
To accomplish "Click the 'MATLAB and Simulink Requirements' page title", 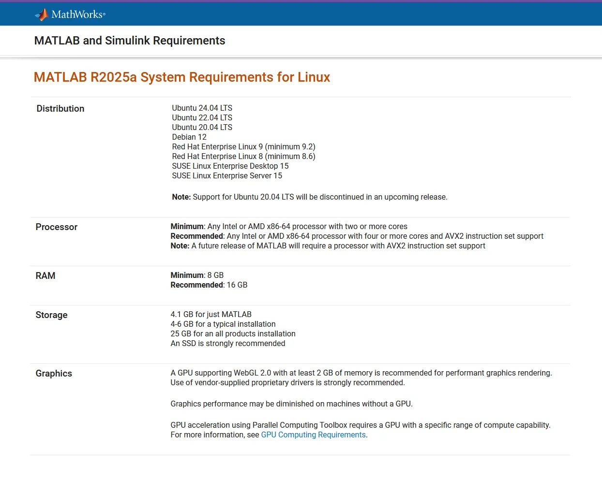I will (x=130, y=41).
